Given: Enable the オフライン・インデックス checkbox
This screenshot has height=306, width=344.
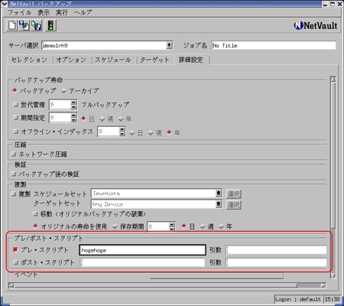Looking at the screenshot, I should pyautogui.click(x=15, y=132).
